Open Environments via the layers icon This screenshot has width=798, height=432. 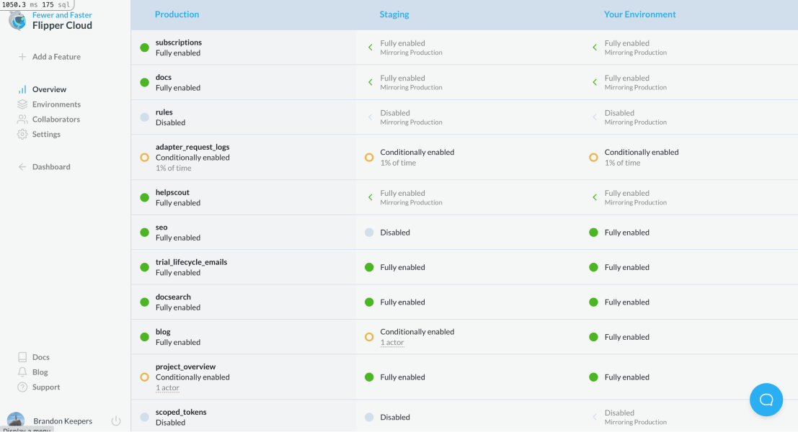click(22, 104)
